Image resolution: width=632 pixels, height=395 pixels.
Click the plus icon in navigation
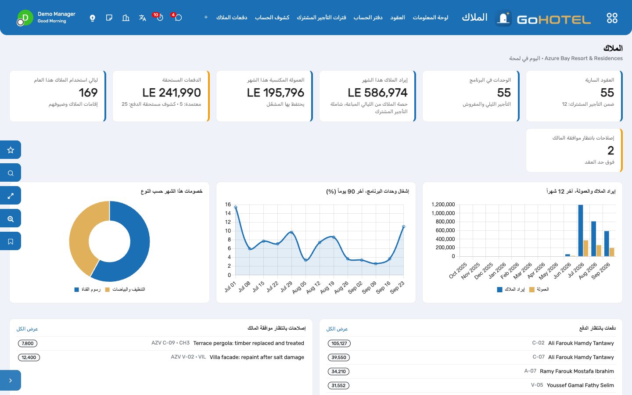(206, 18)
